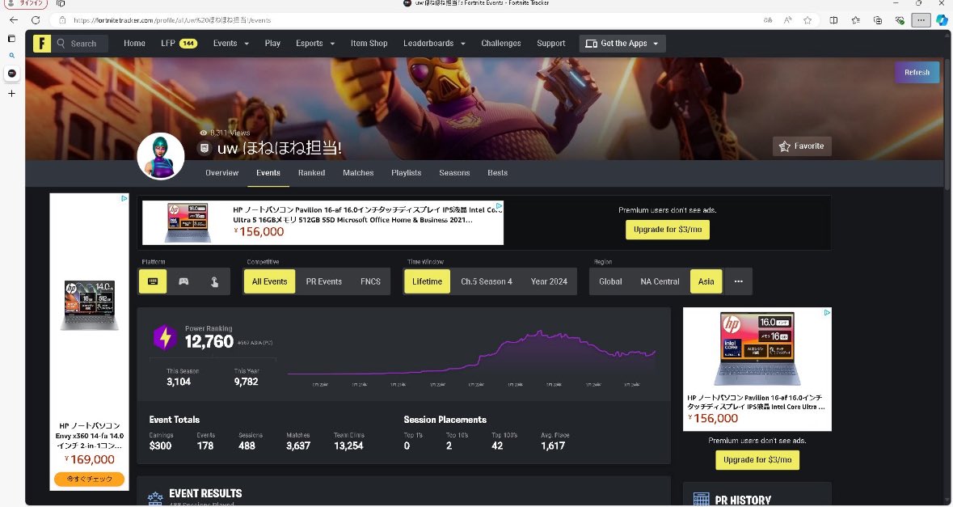Image resolution: width=953 pixels, height=507 pixels.
Task: Open the translate page icon
Action: 768,20
